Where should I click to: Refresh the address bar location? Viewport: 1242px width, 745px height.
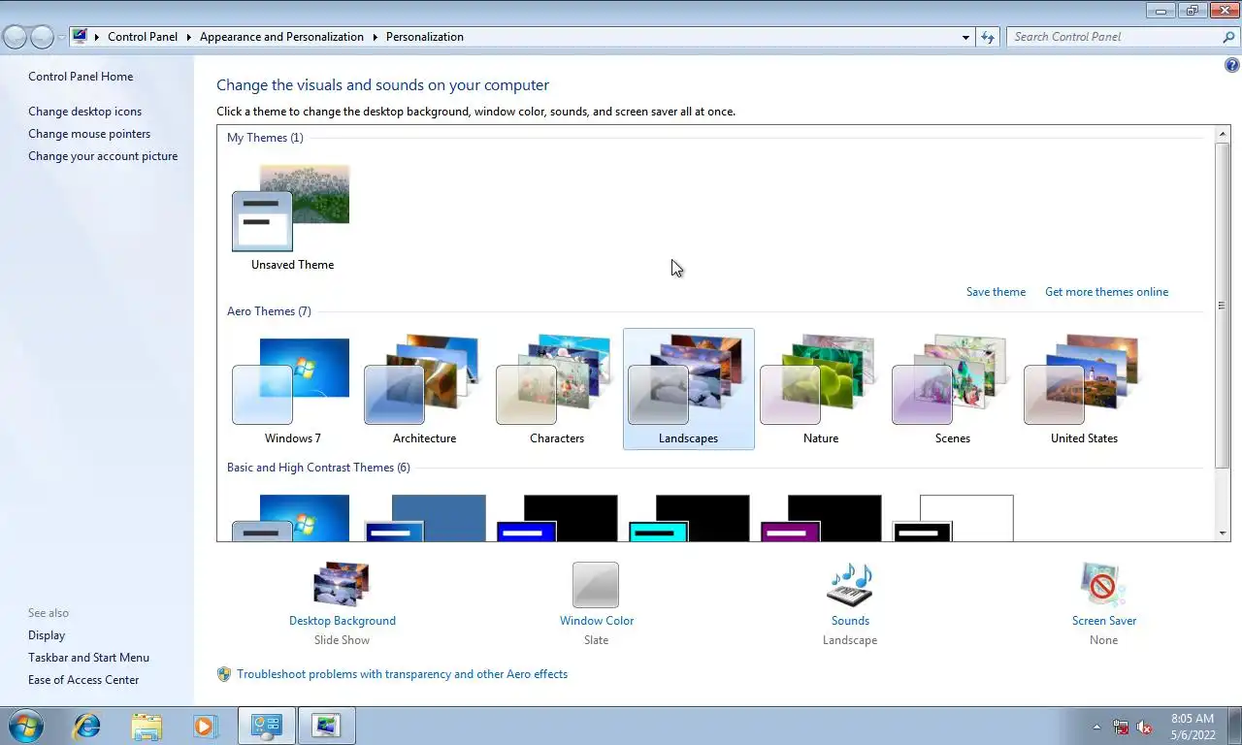pos(988,37)
